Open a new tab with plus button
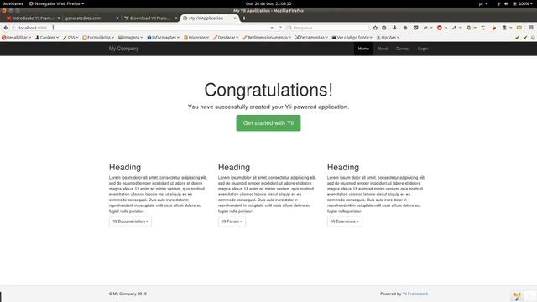This screenshot has height=302, width=537. (x=244, y=18)
